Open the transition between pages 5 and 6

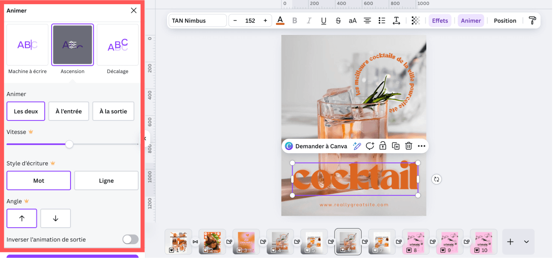click(331, 242)
